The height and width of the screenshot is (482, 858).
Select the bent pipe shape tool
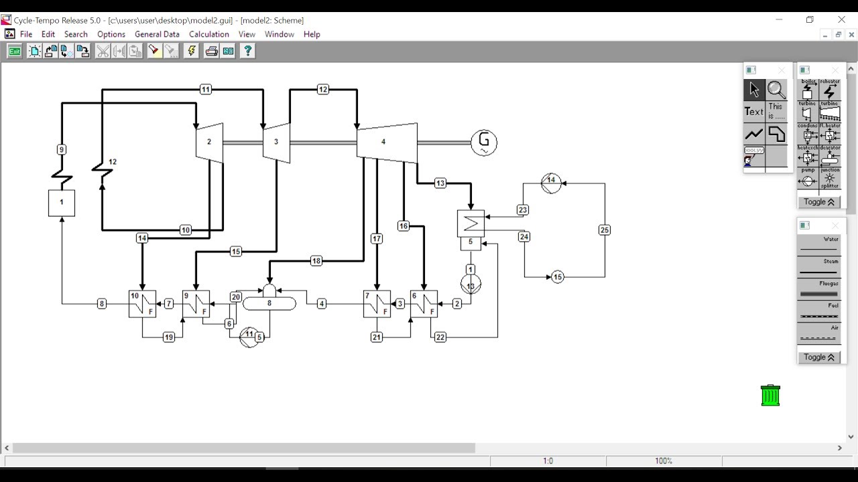776,134
